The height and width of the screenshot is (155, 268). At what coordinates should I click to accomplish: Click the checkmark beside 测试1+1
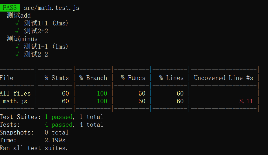(x=17, y=23)
